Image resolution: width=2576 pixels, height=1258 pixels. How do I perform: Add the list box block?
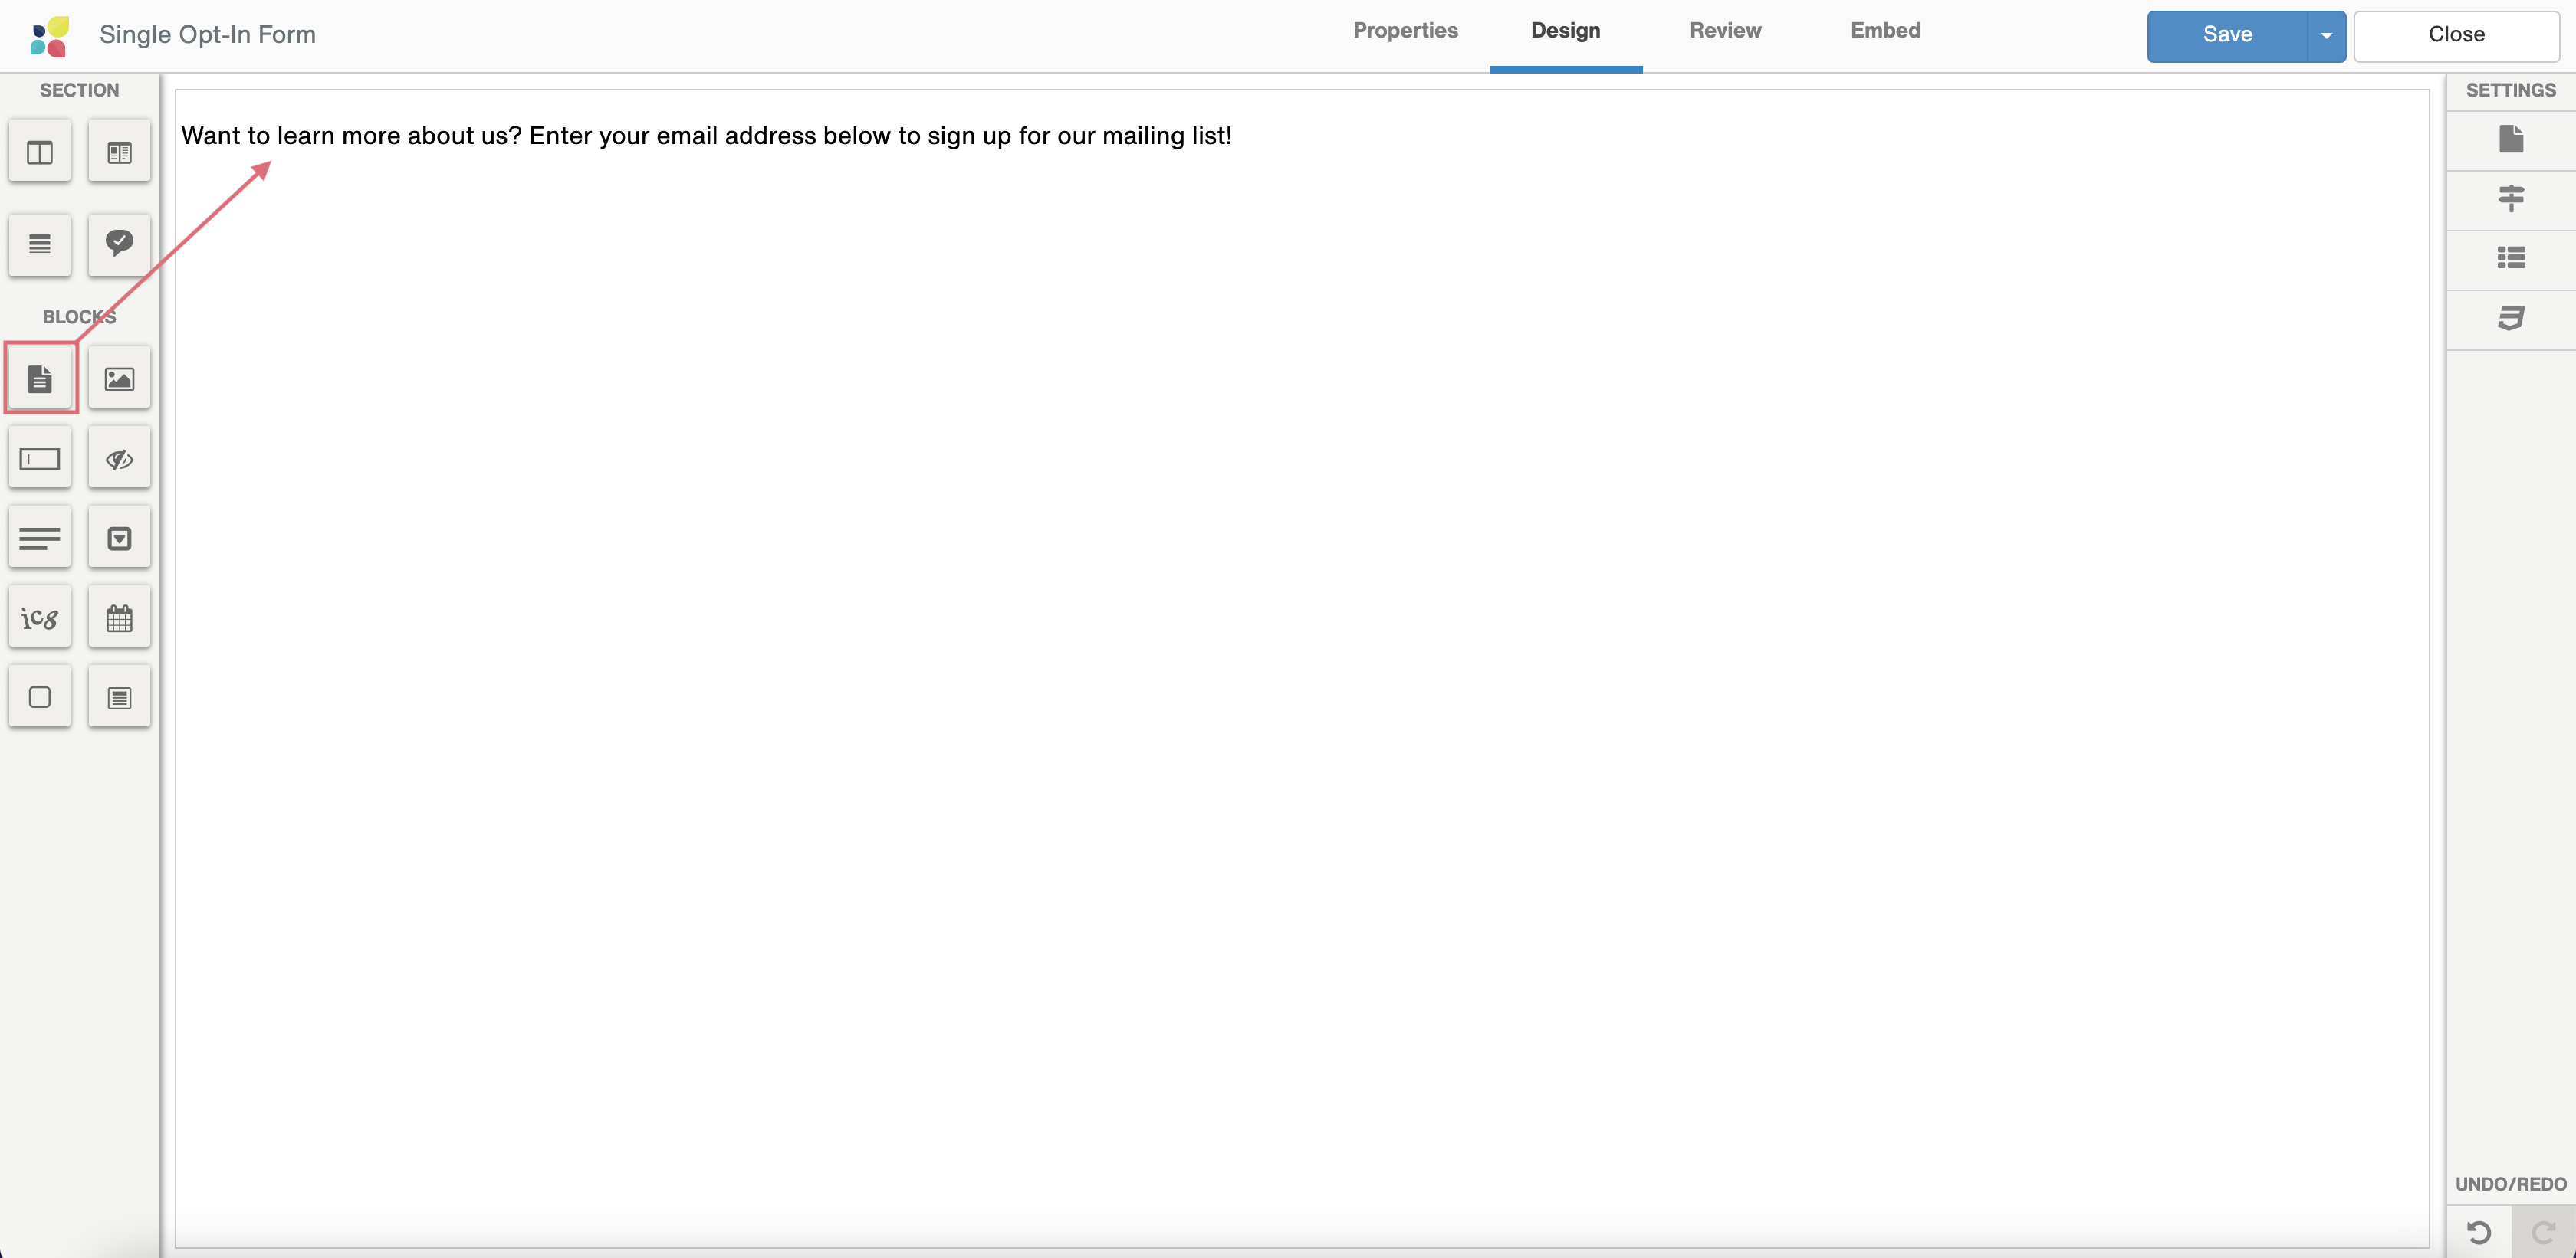(x=119, y=696)
